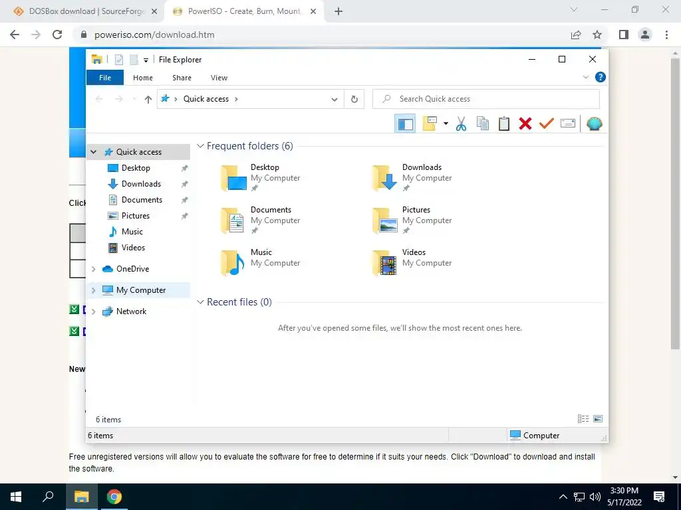Open the taskbar notification center icon
Viewport: 681px width, 510px height.
point(659,497)
